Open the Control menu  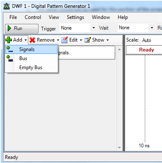pyautogui.click(x=33, y=17)
